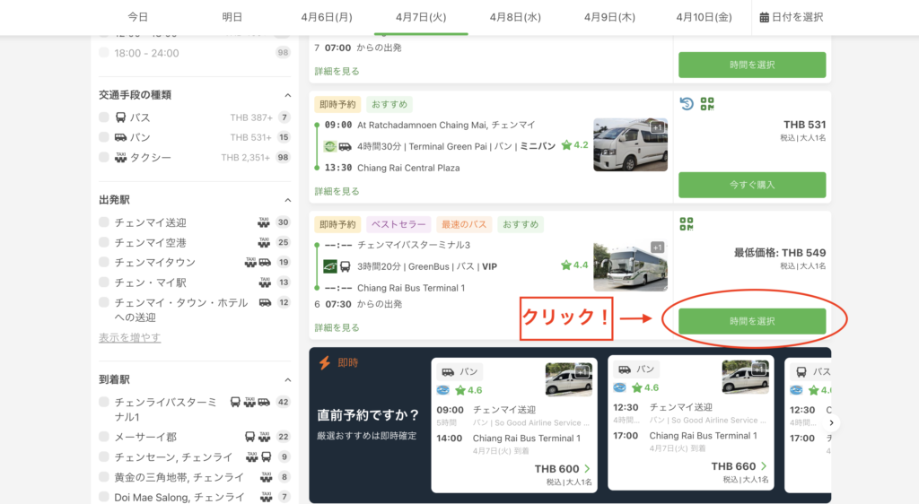919x504 pixels.
Task: Click 時間を選択 for GreenBus THB 549
Action: coord(752,321)
